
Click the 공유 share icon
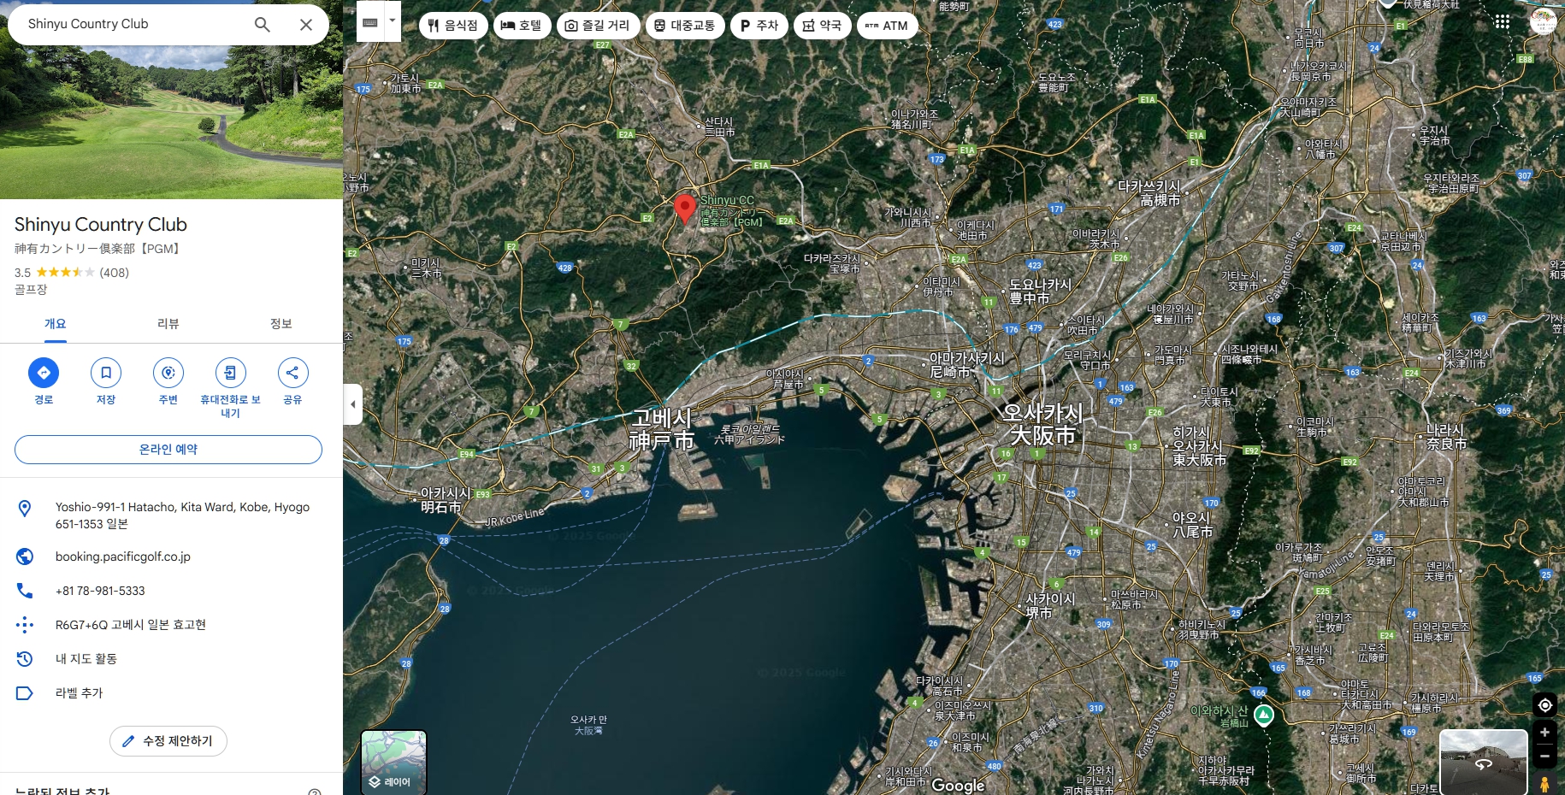coord(292,373)
